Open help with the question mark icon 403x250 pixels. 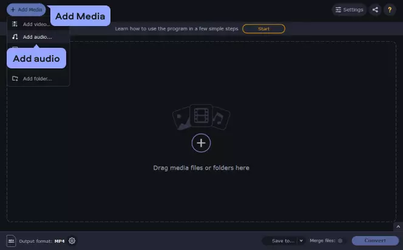point(390,10)
